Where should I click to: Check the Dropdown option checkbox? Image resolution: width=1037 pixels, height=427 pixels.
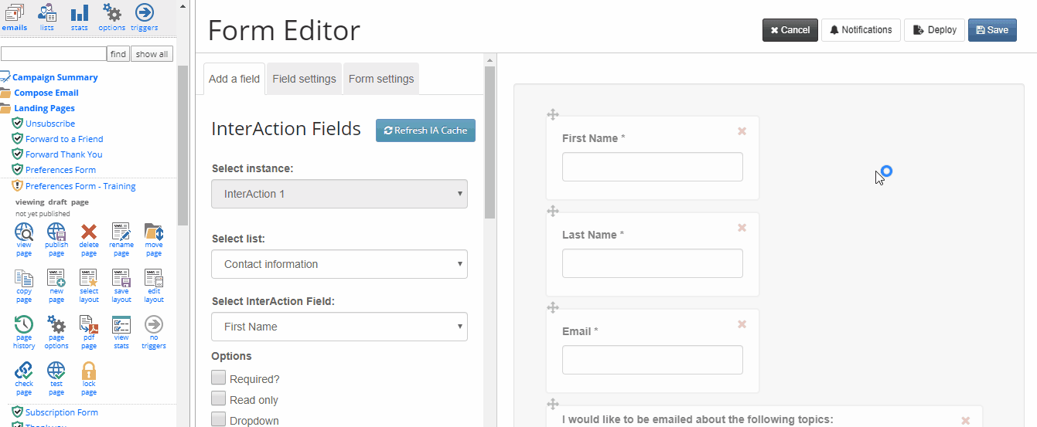[x=219, y=419]
